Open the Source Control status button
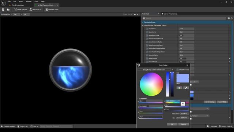This screenshot has width=234, height=132. [225, 126]
